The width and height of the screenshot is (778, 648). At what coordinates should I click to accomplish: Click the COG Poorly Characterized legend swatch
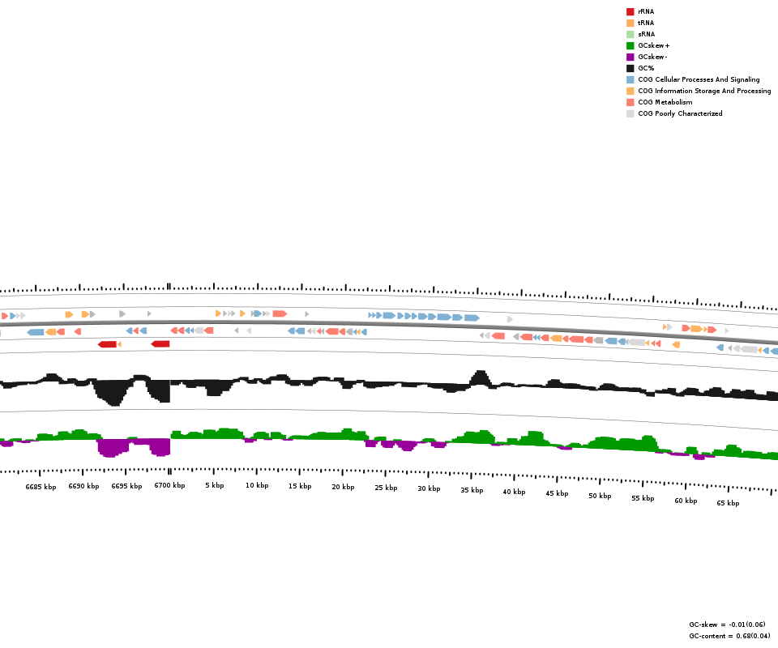[x=630, y=113]
